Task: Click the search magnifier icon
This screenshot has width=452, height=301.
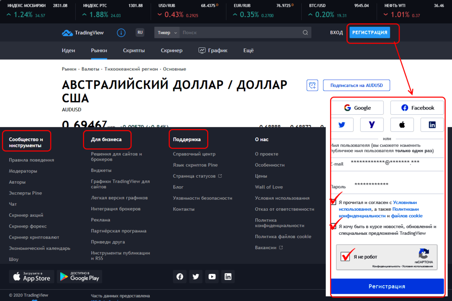Action: click(305, 33)
